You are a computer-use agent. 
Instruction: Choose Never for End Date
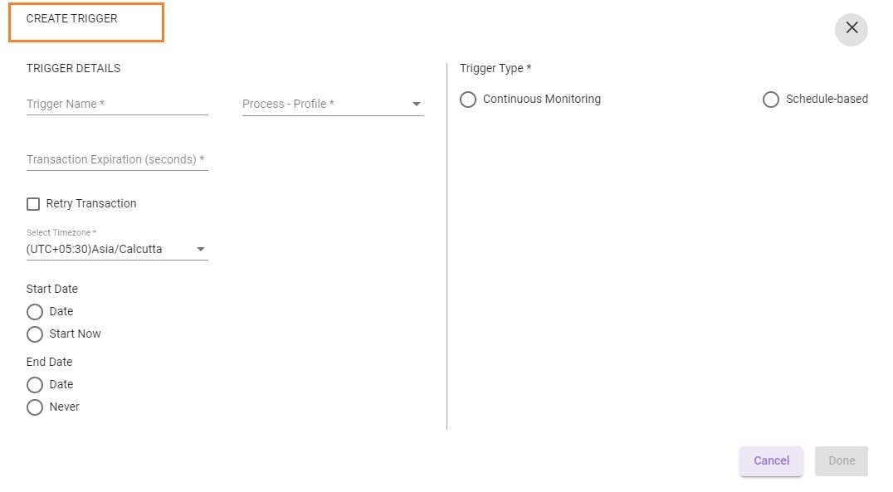[35, 407]
